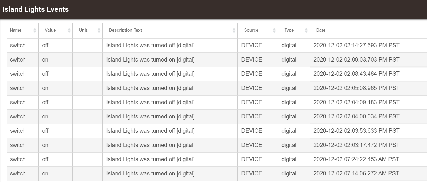Click the Description Text header label
427x182 pixels.
pos(125,30)
